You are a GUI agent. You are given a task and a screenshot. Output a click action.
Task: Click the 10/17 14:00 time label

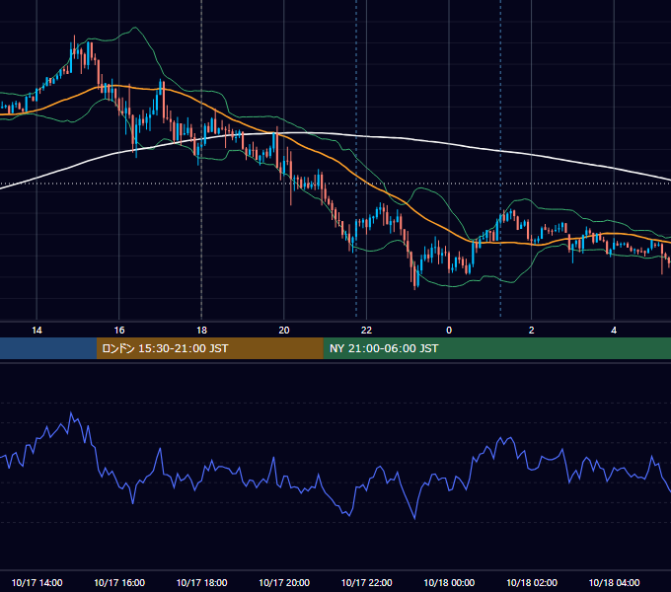pyautogui.click(x=37, y=582)
